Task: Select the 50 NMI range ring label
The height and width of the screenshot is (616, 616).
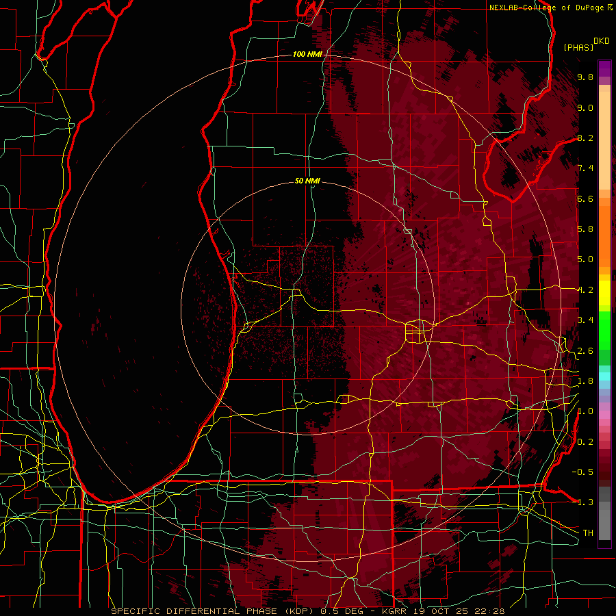Action: pyautogui.click(x=307, y=181)
